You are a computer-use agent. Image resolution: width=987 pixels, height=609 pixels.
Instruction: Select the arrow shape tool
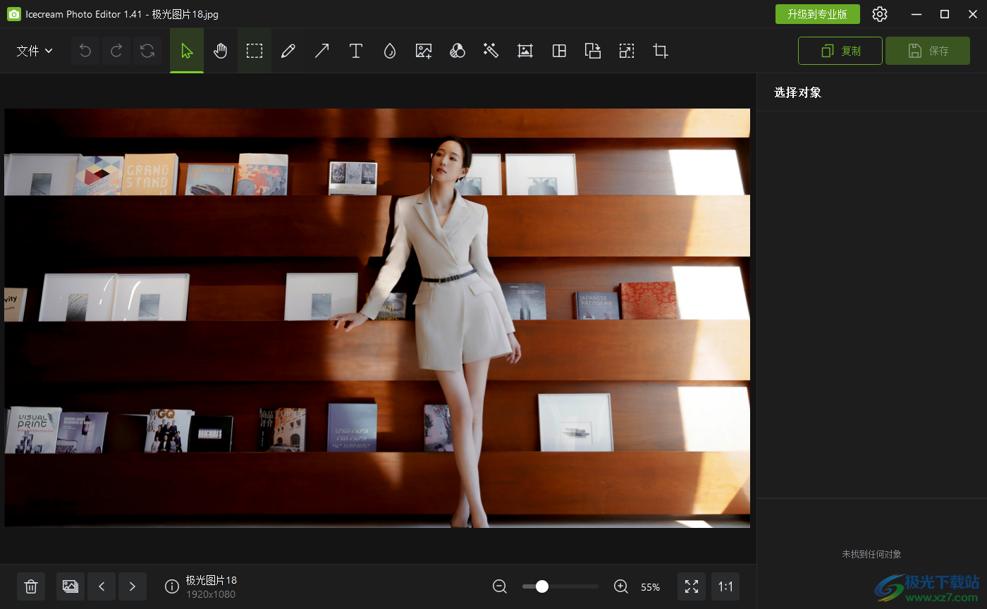[321, 51]
